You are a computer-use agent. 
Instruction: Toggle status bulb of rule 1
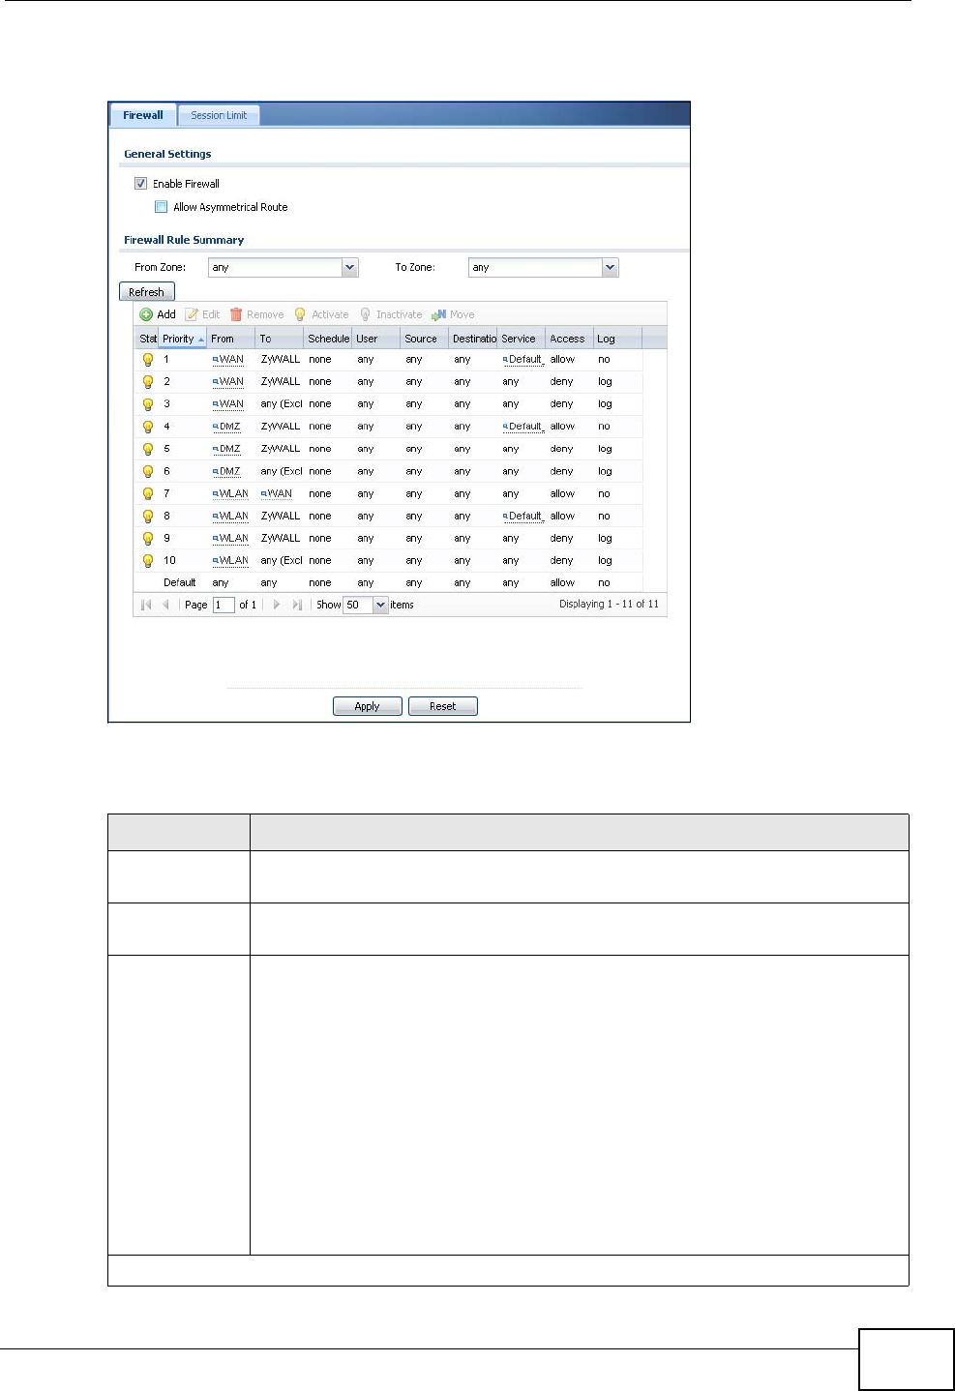[x=148, y=360]
